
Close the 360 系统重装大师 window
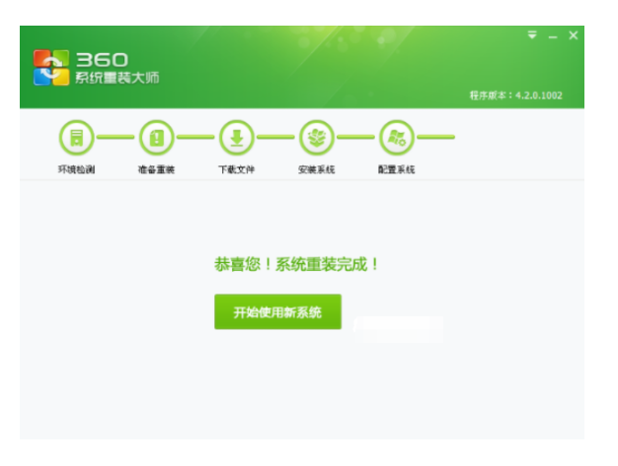(573, 35)
